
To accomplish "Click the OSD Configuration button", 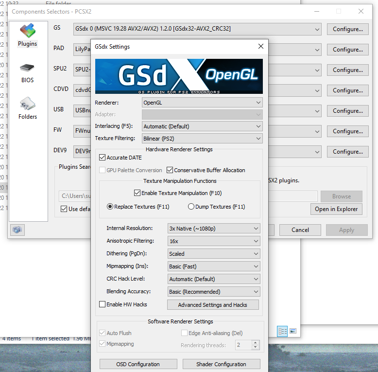I will click(x=138, y=364).
